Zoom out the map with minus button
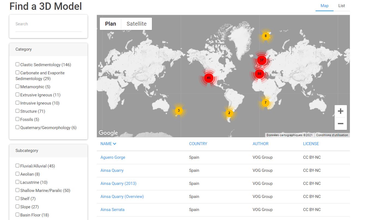 pyautogui.click(x=340, y=124)
